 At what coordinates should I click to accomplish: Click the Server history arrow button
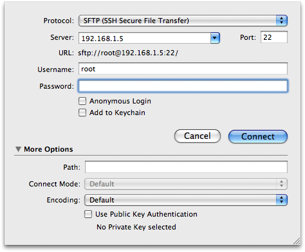(x=215, y=38)
